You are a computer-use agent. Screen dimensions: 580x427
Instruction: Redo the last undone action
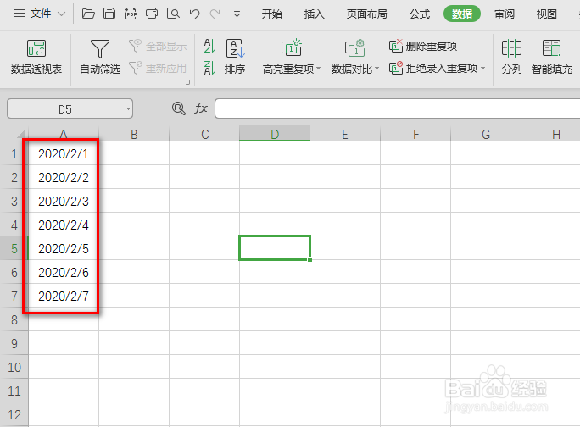[215, 14]
